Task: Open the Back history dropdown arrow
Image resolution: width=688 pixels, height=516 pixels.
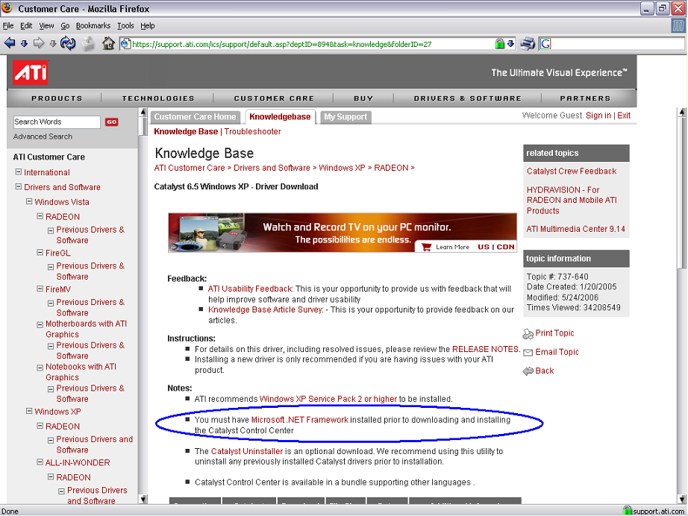Action: [24, 44]
